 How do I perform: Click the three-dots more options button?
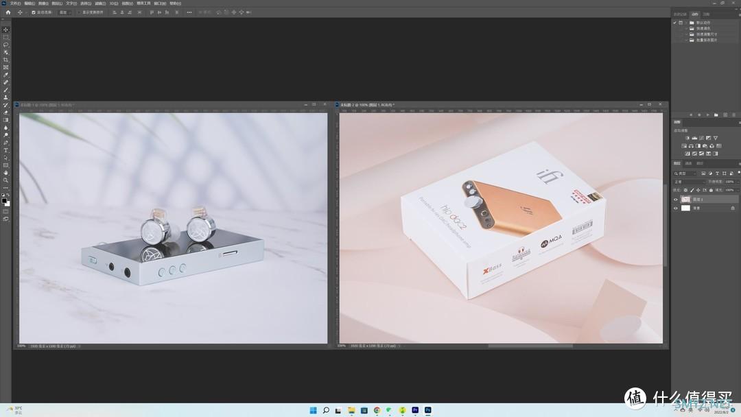[189, 12]
